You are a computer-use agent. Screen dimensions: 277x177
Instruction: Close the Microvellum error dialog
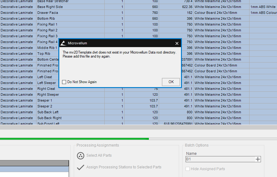[x=177, y=43]
